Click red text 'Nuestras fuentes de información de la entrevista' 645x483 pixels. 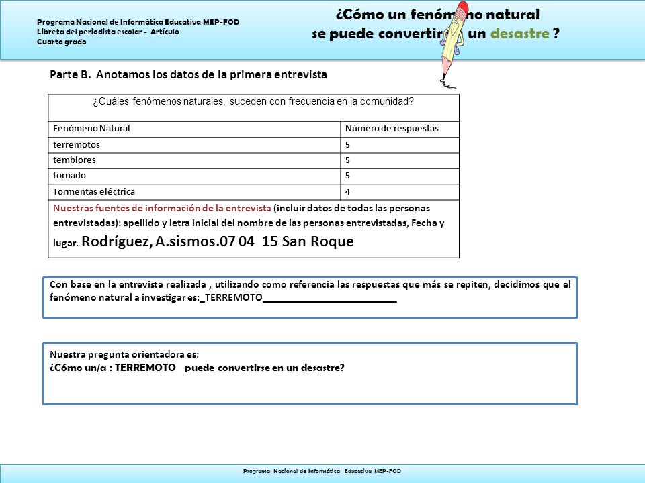[162, 208]
